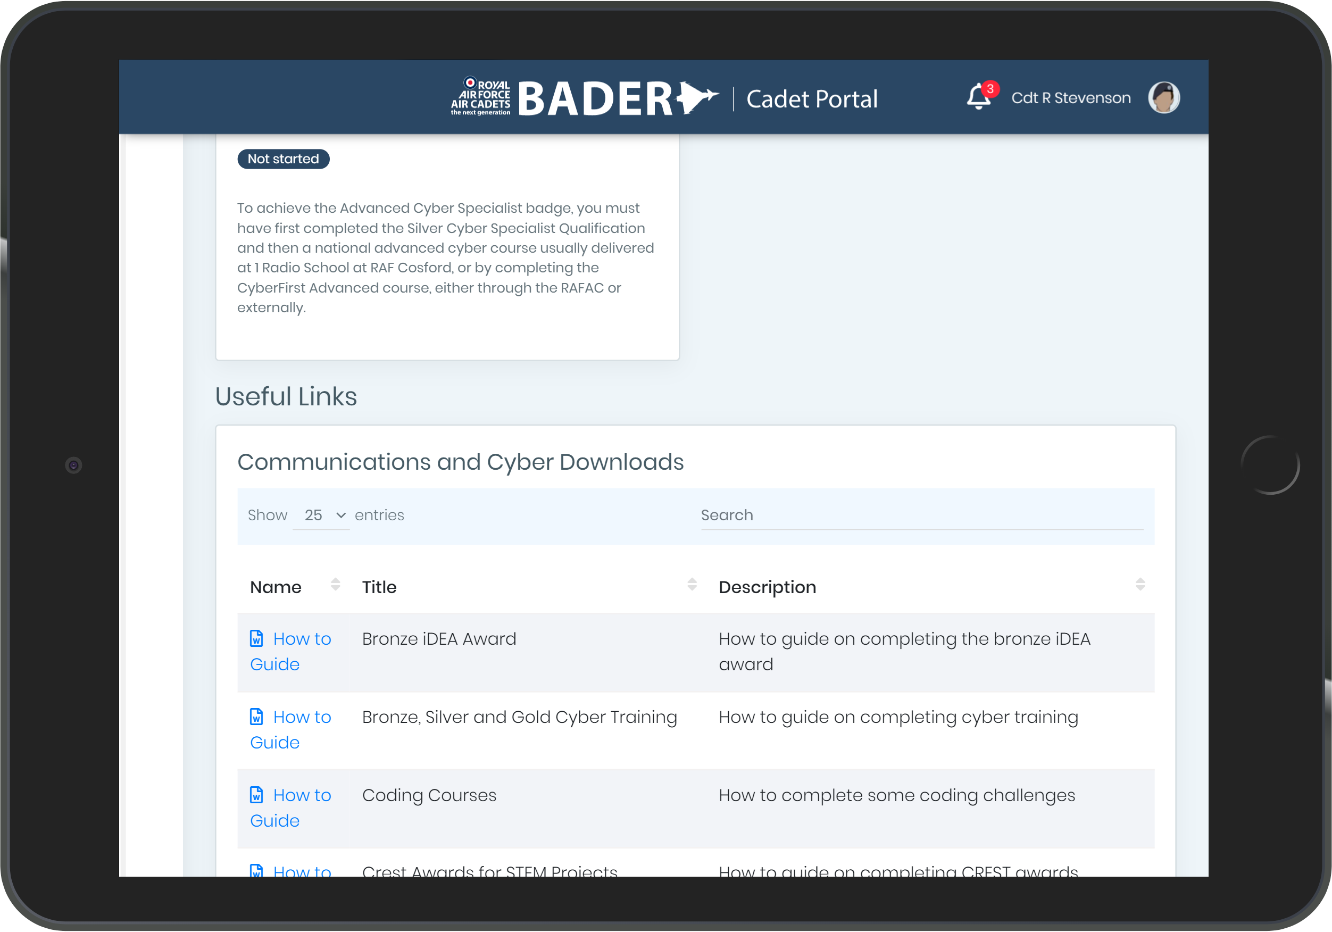Image resolution: width=1332 pixels, height=932 pixels.
Task: Click description about completing cyber training
Action: tap(898, 718)
